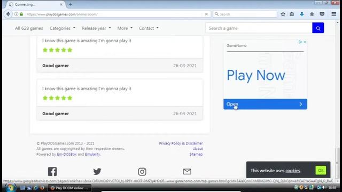Screen dimensions: 342x192
Task: Expand the More dropdown menu
Action: pyautogui.click(x=125, y=28)
